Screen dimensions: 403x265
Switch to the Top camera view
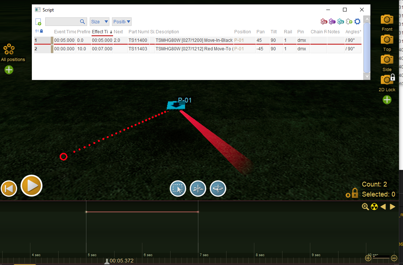[387, 40]
